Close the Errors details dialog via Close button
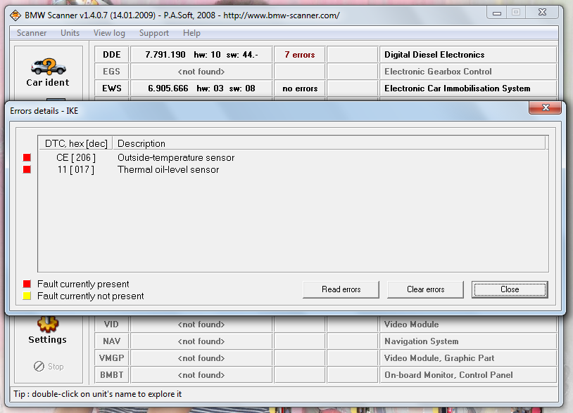 pyautogui.click(x=510, y=289)
